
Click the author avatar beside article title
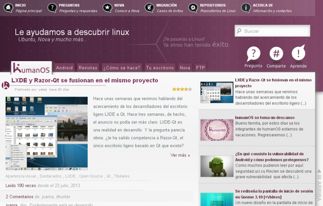[6, 85]
